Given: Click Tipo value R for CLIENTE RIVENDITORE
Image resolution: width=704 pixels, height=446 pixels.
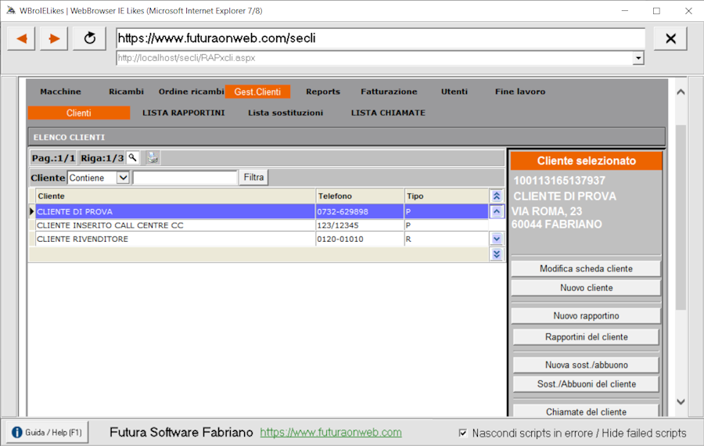Looking at the screenshot, I should [x=408, y=239].
